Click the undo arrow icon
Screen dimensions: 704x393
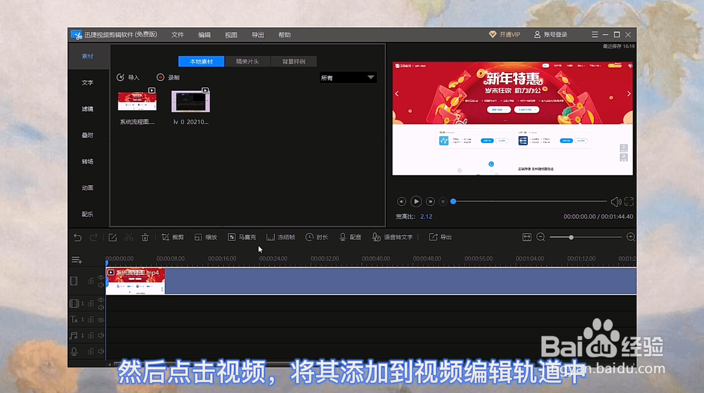point(77,237)
